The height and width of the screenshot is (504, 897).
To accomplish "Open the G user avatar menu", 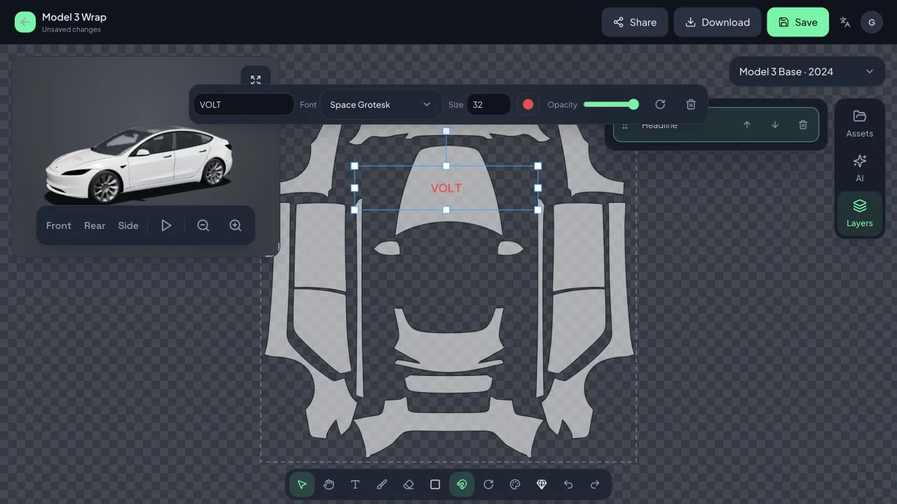I will coord(872,22).
